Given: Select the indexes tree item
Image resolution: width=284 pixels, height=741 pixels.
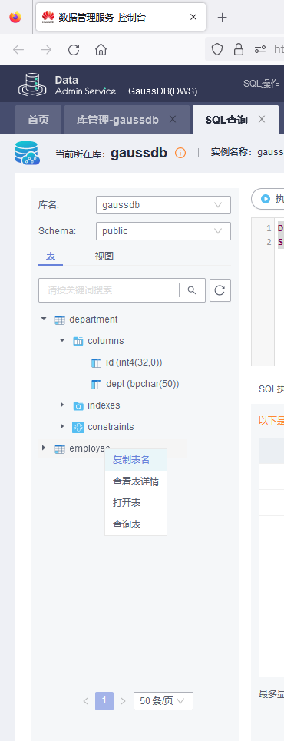Looking at the screenshot, I should (104, 405).
